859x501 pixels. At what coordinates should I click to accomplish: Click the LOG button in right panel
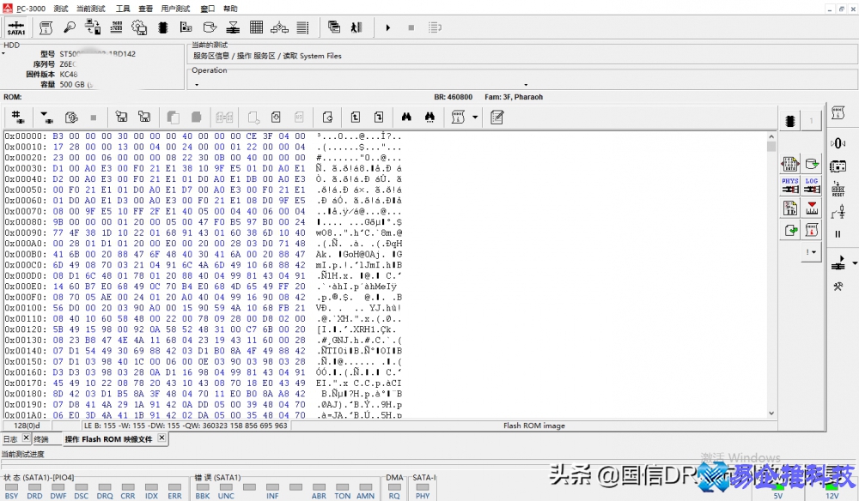[x=812, y=185]
